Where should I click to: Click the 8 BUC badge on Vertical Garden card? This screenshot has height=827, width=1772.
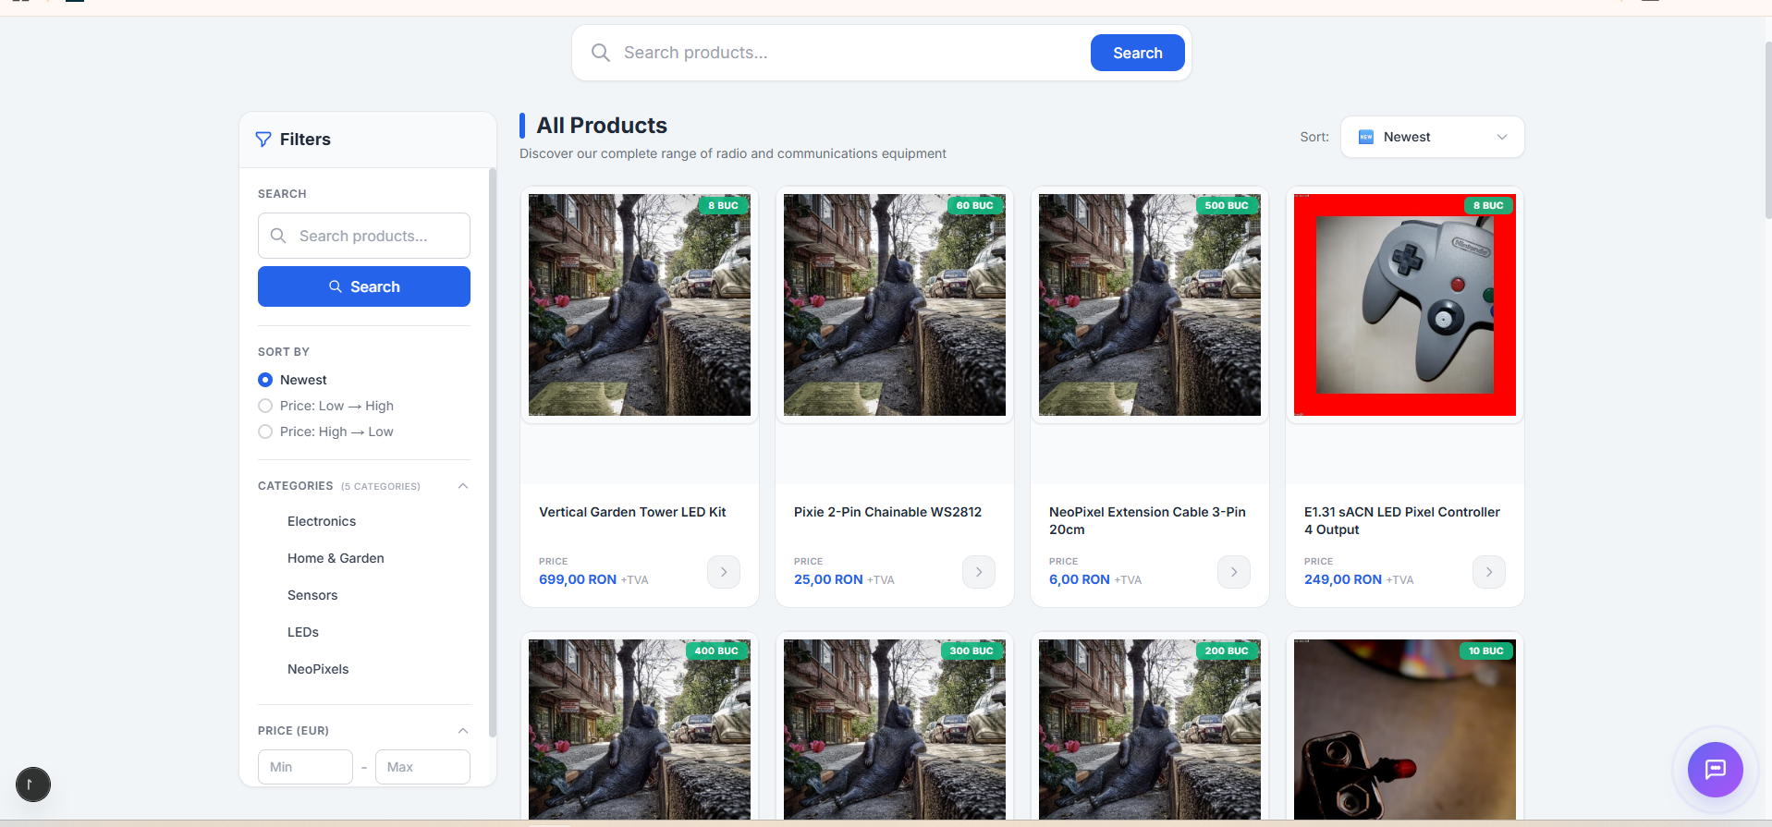[x=723, y=205]
